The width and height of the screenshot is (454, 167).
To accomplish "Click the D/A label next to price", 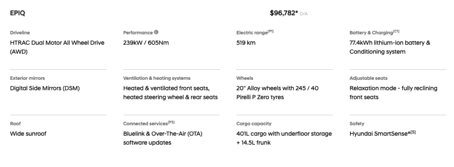I will pyautogui.click(x=303, y=14).
